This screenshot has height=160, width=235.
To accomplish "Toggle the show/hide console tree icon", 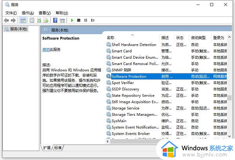I will [x=23, y=20].
